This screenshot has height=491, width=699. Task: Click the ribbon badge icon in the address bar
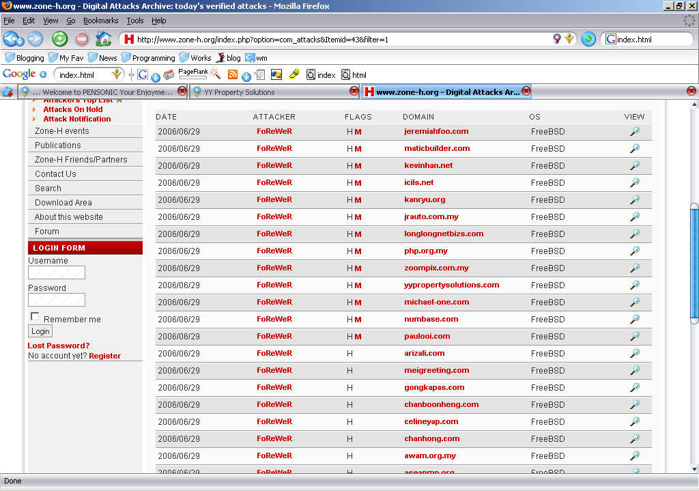pos(557,39)
